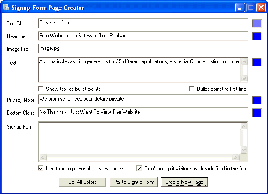Click right arrow on Signup Form horizontal scrollbar
This screenshot has width=268, height=194.
[x=236, y=158]
